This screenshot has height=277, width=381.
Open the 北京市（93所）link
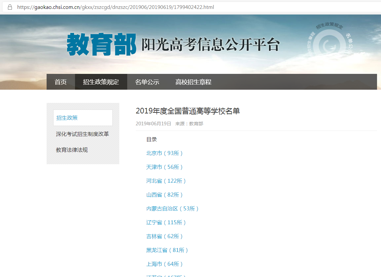tap(165, 153)
